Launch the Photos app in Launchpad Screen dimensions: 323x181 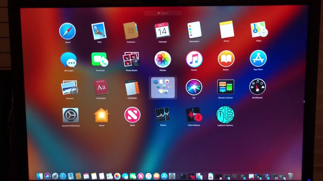coord(163,59)
